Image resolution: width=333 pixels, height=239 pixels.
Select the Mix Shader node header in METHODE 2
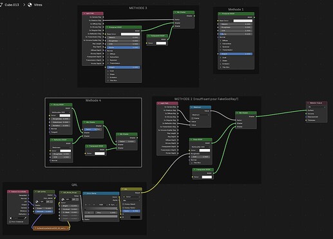click(x=246, y=113)
